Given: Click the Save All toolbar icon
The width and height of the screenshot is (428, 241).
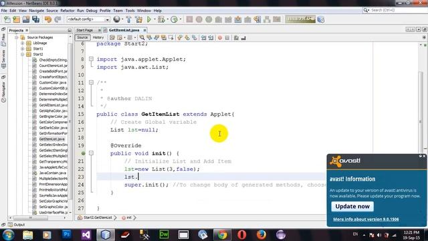Looking at the screenshot, I should pos(35,19).
